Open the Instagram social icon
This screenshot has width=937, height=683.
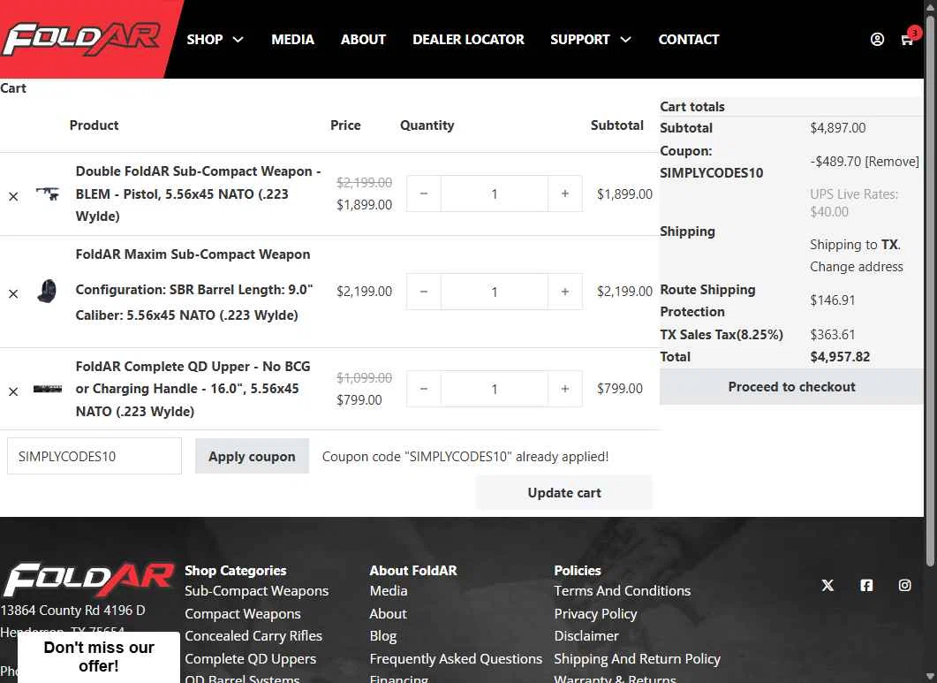(x=904, y=585)
